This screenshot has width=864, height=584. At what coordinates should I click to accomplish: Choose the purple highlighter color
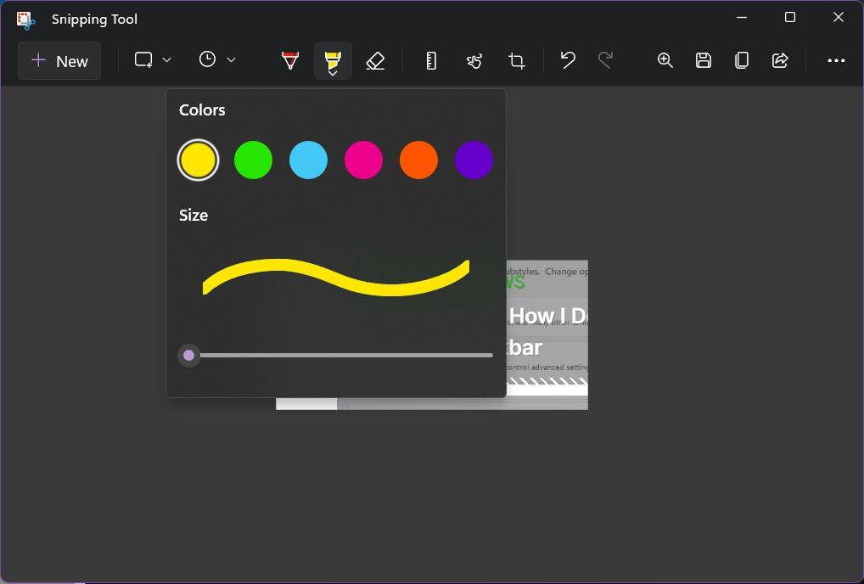(474, 160)
